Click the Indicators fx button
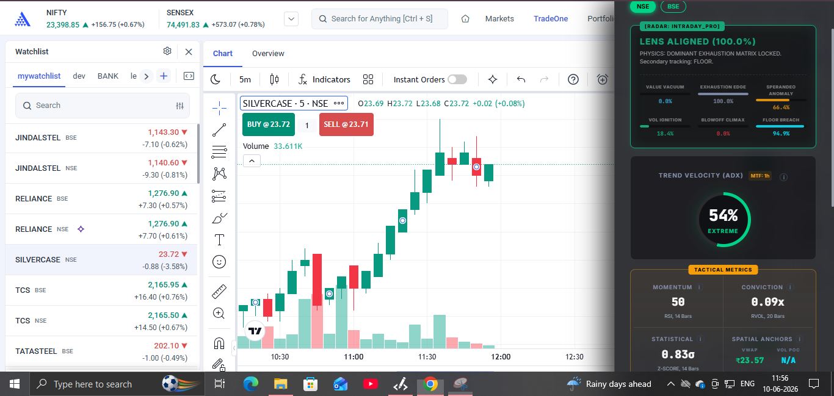Image resolution: width=834 pixels, height=396 pixels. (324, 79)
